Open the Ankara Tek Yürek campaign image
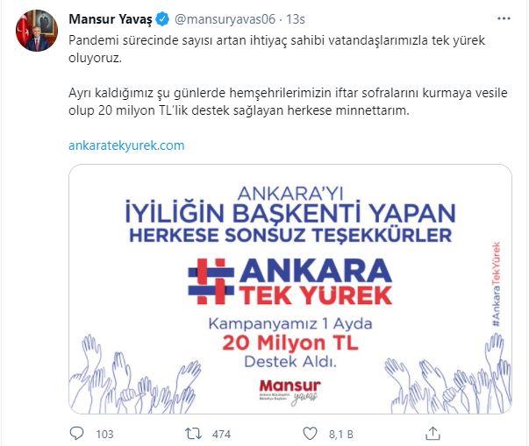Viewport: 529px width, 446px height. pos(290,289)
